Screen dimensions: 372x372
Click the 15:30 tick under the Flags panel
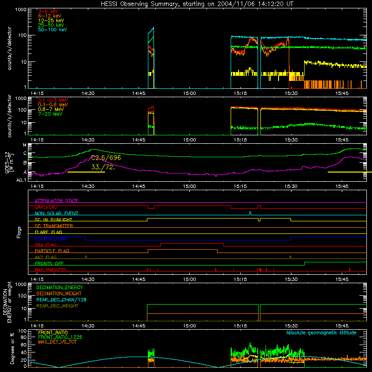point(291,279)
